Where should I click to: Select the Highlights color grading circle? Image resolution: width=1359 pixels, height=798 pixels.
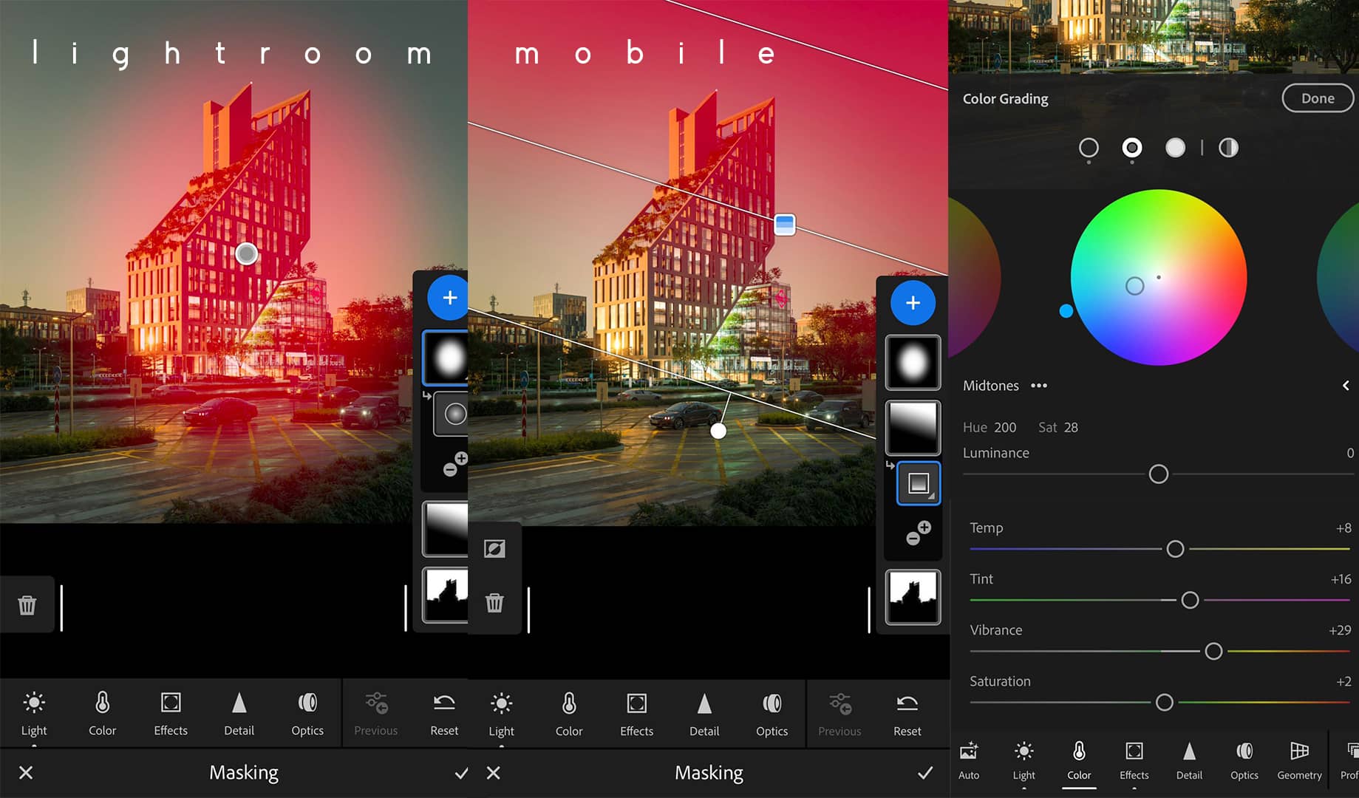[1175, 149]
